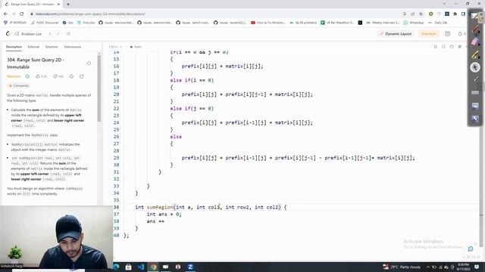Select the yellow highlighter annotation tool
Image resolution: width=485 pixels, height=272 pixels.
click(475, 54)
